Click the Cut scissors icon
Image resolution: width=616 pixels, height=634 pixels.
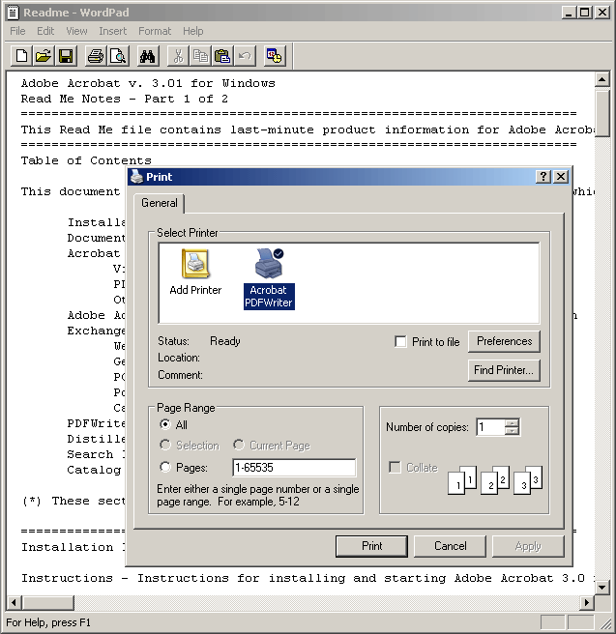pyautogui.click(x=178, y=56)
